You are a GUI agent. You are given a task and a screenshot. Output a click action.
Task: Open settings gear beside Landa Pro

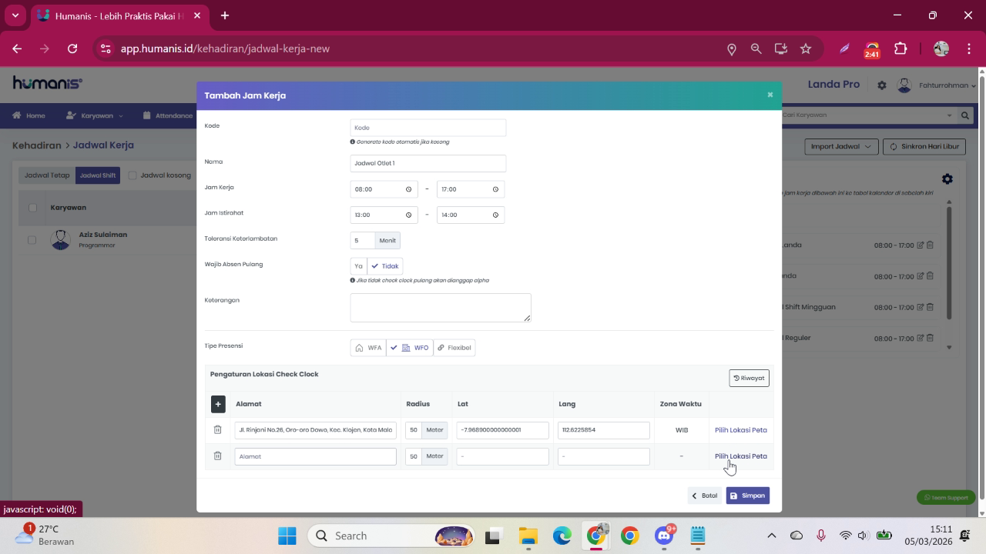pyautogui.click(x=882, y=85)
